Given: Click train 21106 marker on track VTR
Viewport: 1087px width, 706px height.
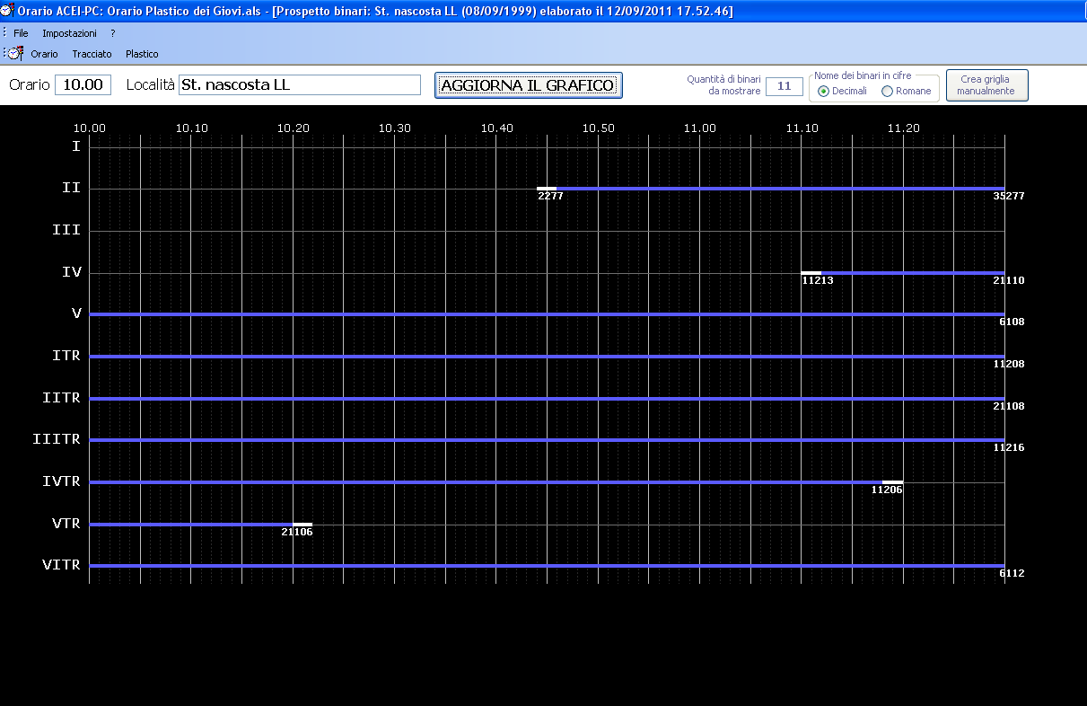Looking at the screenshot, I should [302, 525].
